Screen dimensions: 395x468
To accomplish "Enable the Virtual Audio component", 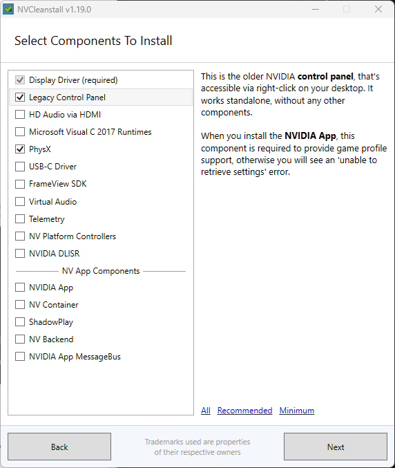I will (x=20, y=202).
